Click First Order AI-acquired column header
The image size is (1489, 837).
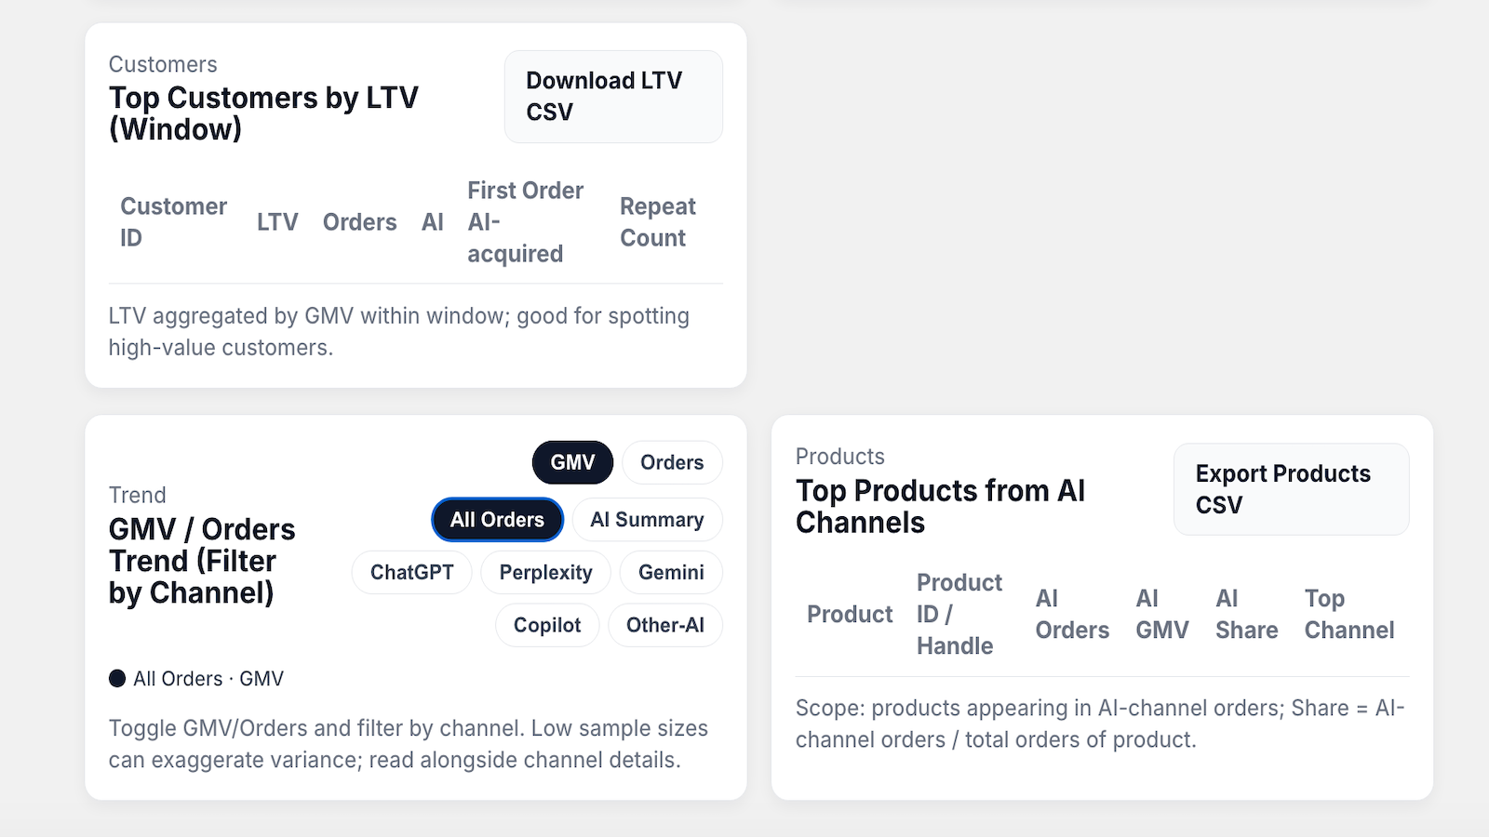pyautogui.click(x=526, y=222)
